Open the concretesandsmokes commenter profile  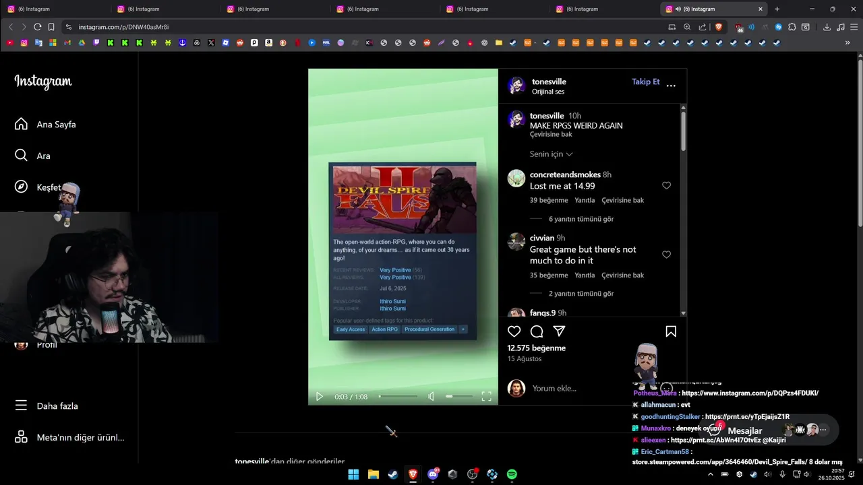pos(565,174)
